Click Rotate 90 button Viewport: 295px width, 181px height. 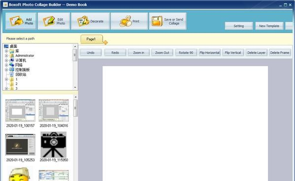tap(186, 53)
